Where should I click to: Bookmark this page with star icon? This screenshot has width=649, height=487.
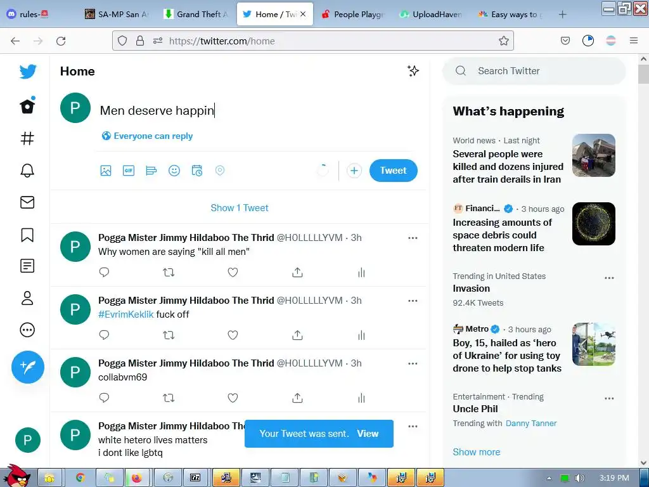(x=503, y=41)
